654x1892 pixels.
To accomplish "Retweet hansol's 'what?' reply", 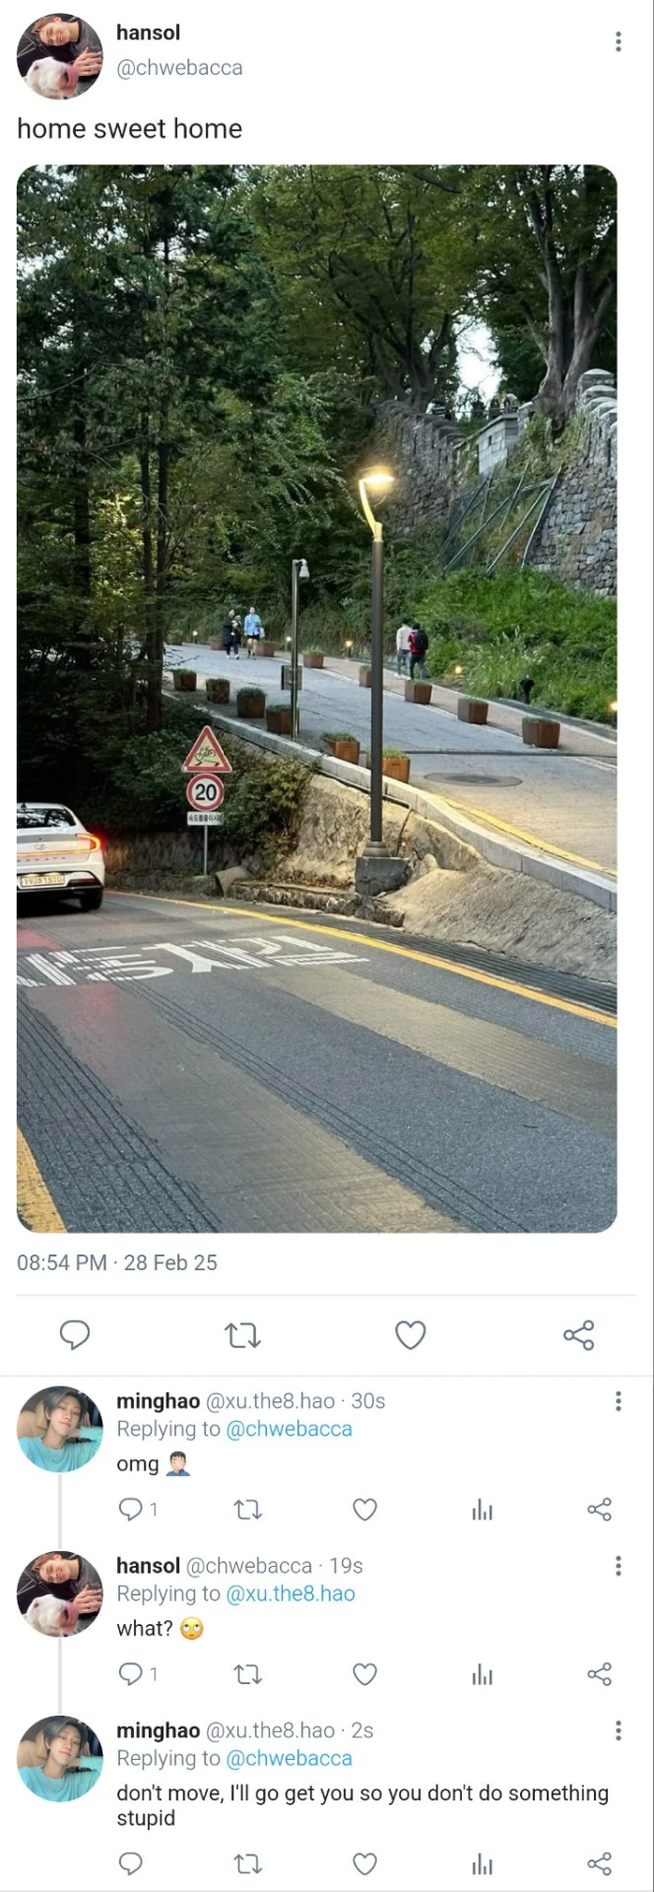I will (x=247, y=1673).
